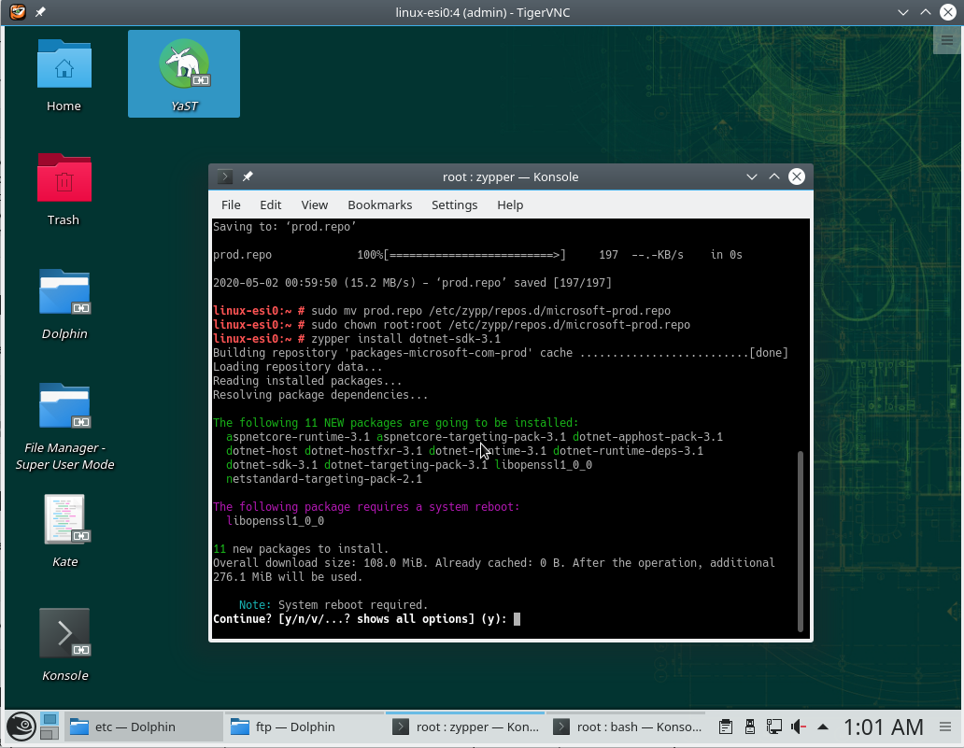Image resolution: width=964 pixels, height=748 pixels.
Task: Open the Bookmarks menu in Konsole
Action: pos(380,205)
